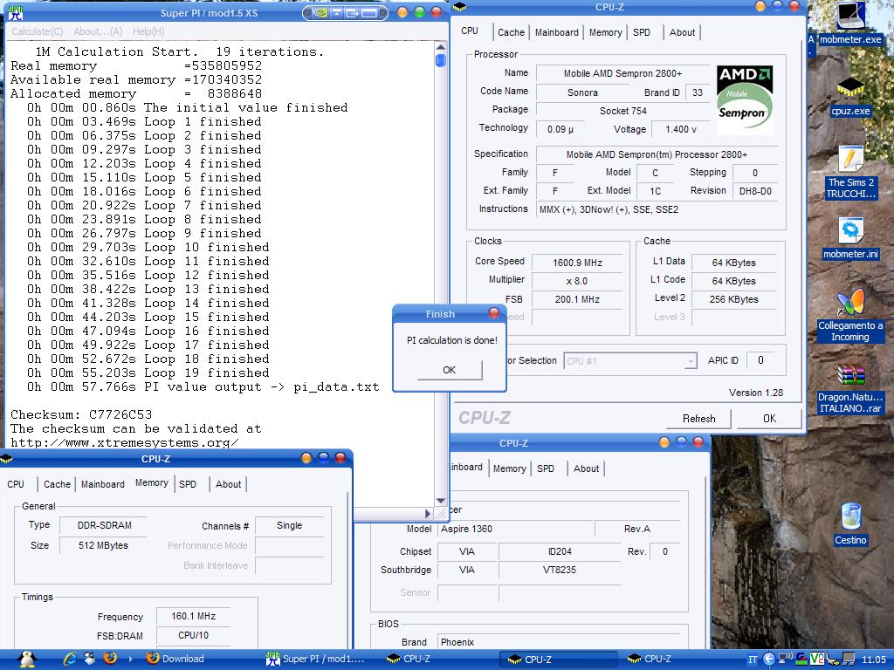Select CPU tab in bottom-left CPU-Z window
Screen dimensions: 894x670
16,484
